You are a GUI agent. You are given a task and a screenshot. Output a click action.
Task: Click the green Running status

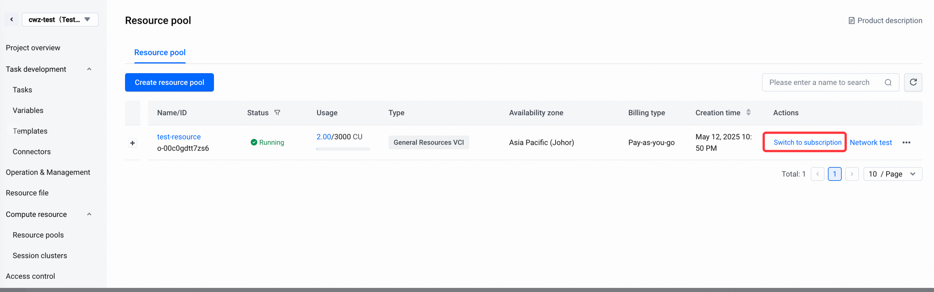coord(267,142)
